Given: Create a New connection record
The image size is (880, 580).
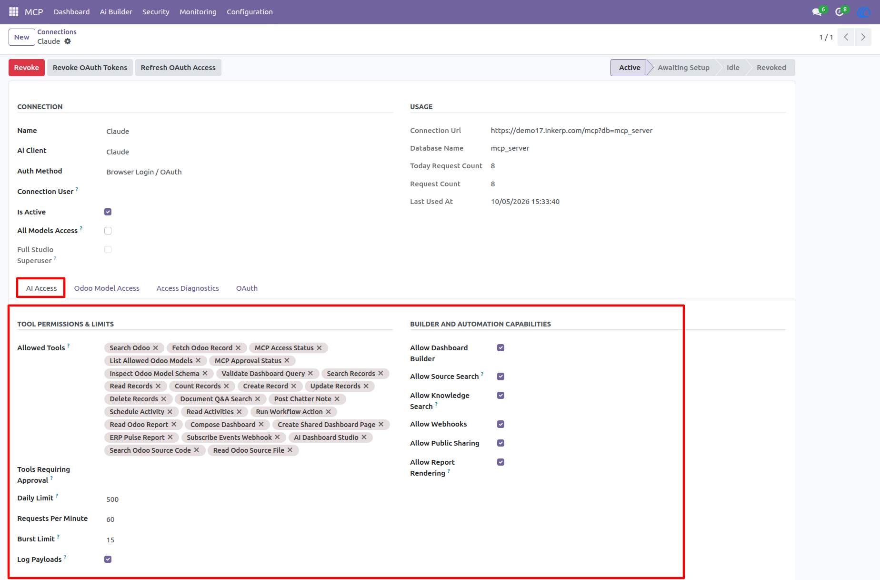Looking at the screenshot, I should click(21, 37).
